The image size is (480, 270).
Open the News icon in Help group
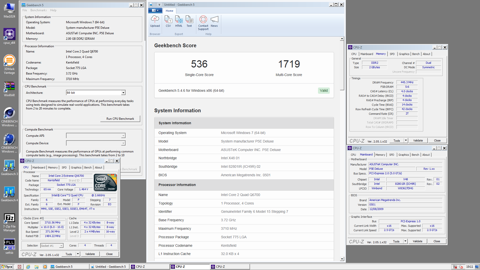point(214,21)
